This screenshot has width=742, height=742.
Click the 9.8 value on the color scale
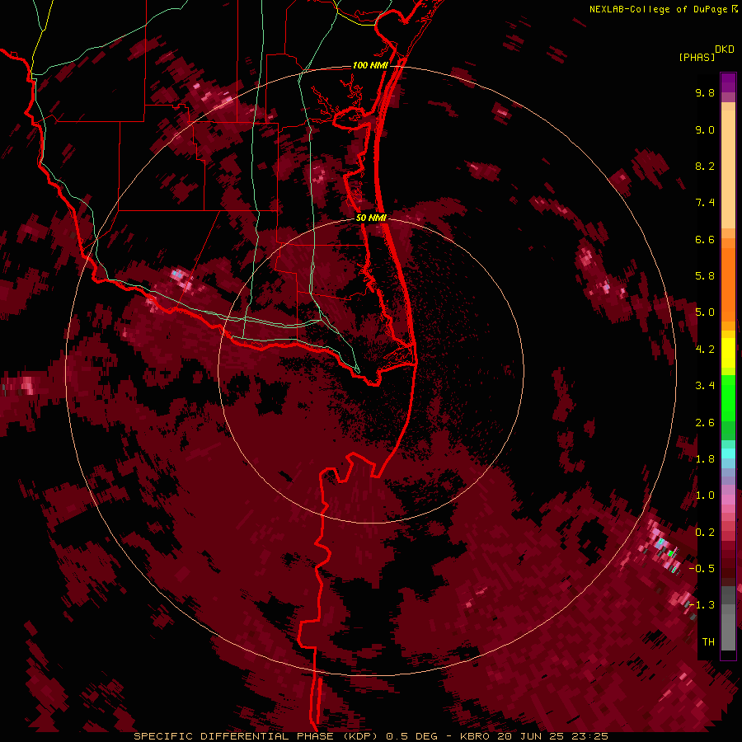click(705, 92)
